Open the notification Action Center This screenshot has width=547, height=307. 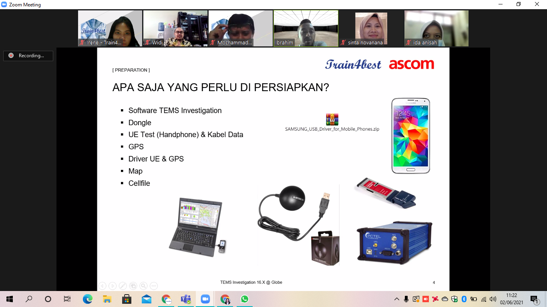pyautogui.click(x=534, y=299)
